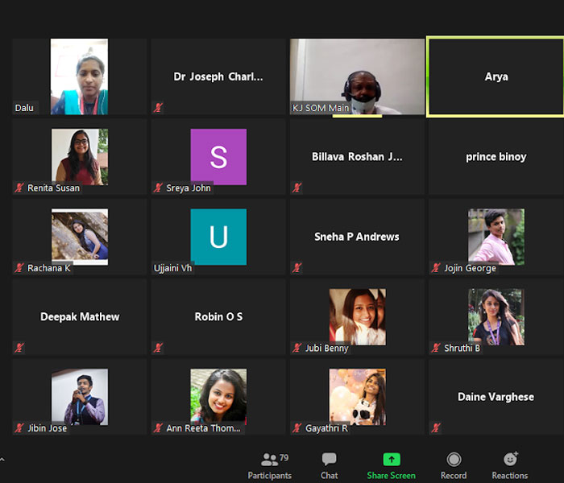Image resolution: width=564 pixels, height=483 pixels.
Task: Click the muted mic icon on Daine Varghese tile
Action: coord(436,427)
